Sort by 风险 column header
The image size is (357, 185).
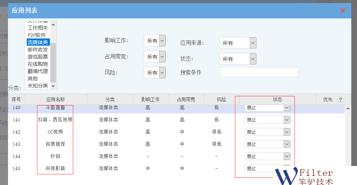[220, 100]
